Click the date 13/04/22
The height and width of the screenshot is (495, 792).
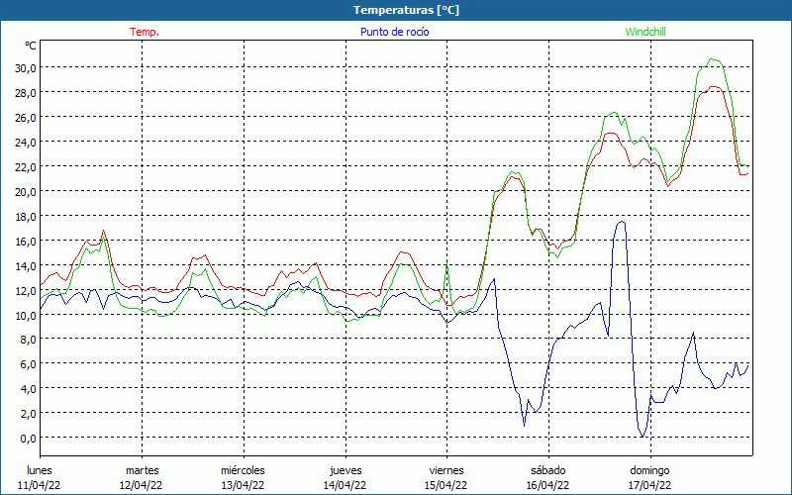coord(243,485)
